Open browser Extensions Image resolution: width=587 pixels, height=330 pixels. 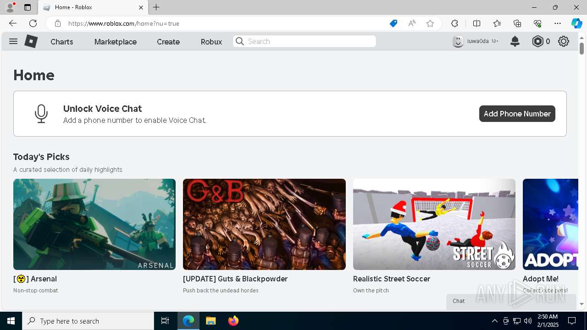[454, 23]
